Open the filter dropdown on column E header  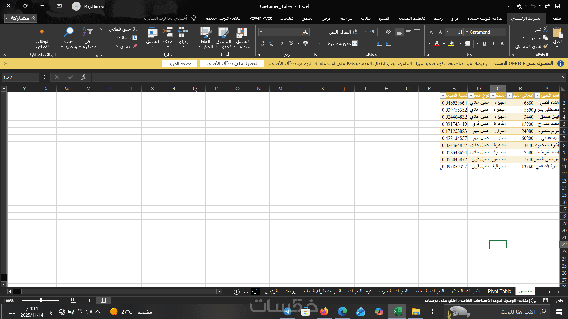click(443, 96)
